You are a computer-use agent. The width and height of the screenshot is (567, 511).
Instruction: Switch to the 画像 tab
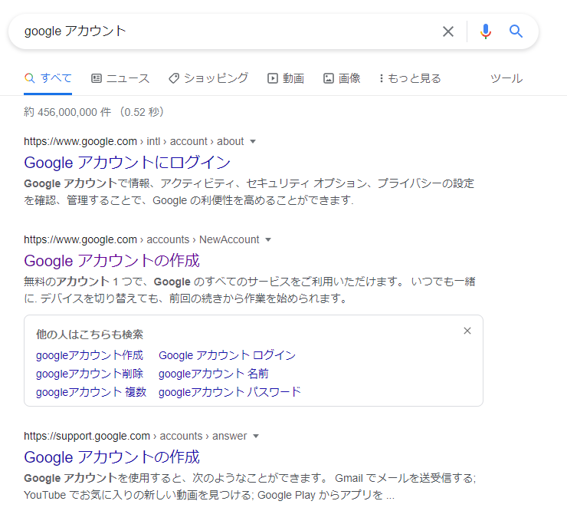pos(342,78)
